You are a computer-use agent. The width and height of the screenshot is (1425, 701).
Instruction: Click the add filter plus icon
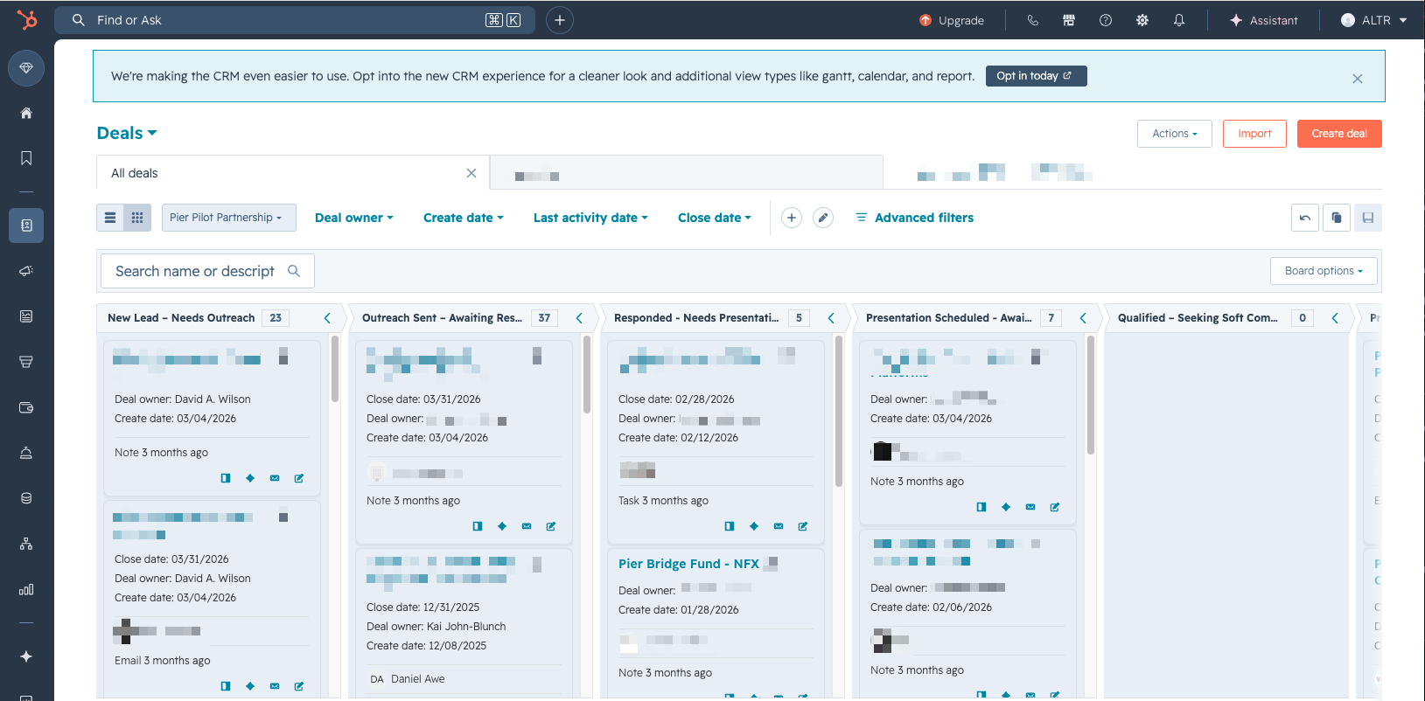click(x=792, y=218)
